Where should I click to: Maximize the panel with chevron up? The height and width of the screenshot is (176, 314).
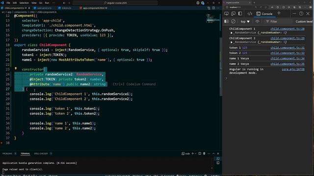[x=213, y=154]
